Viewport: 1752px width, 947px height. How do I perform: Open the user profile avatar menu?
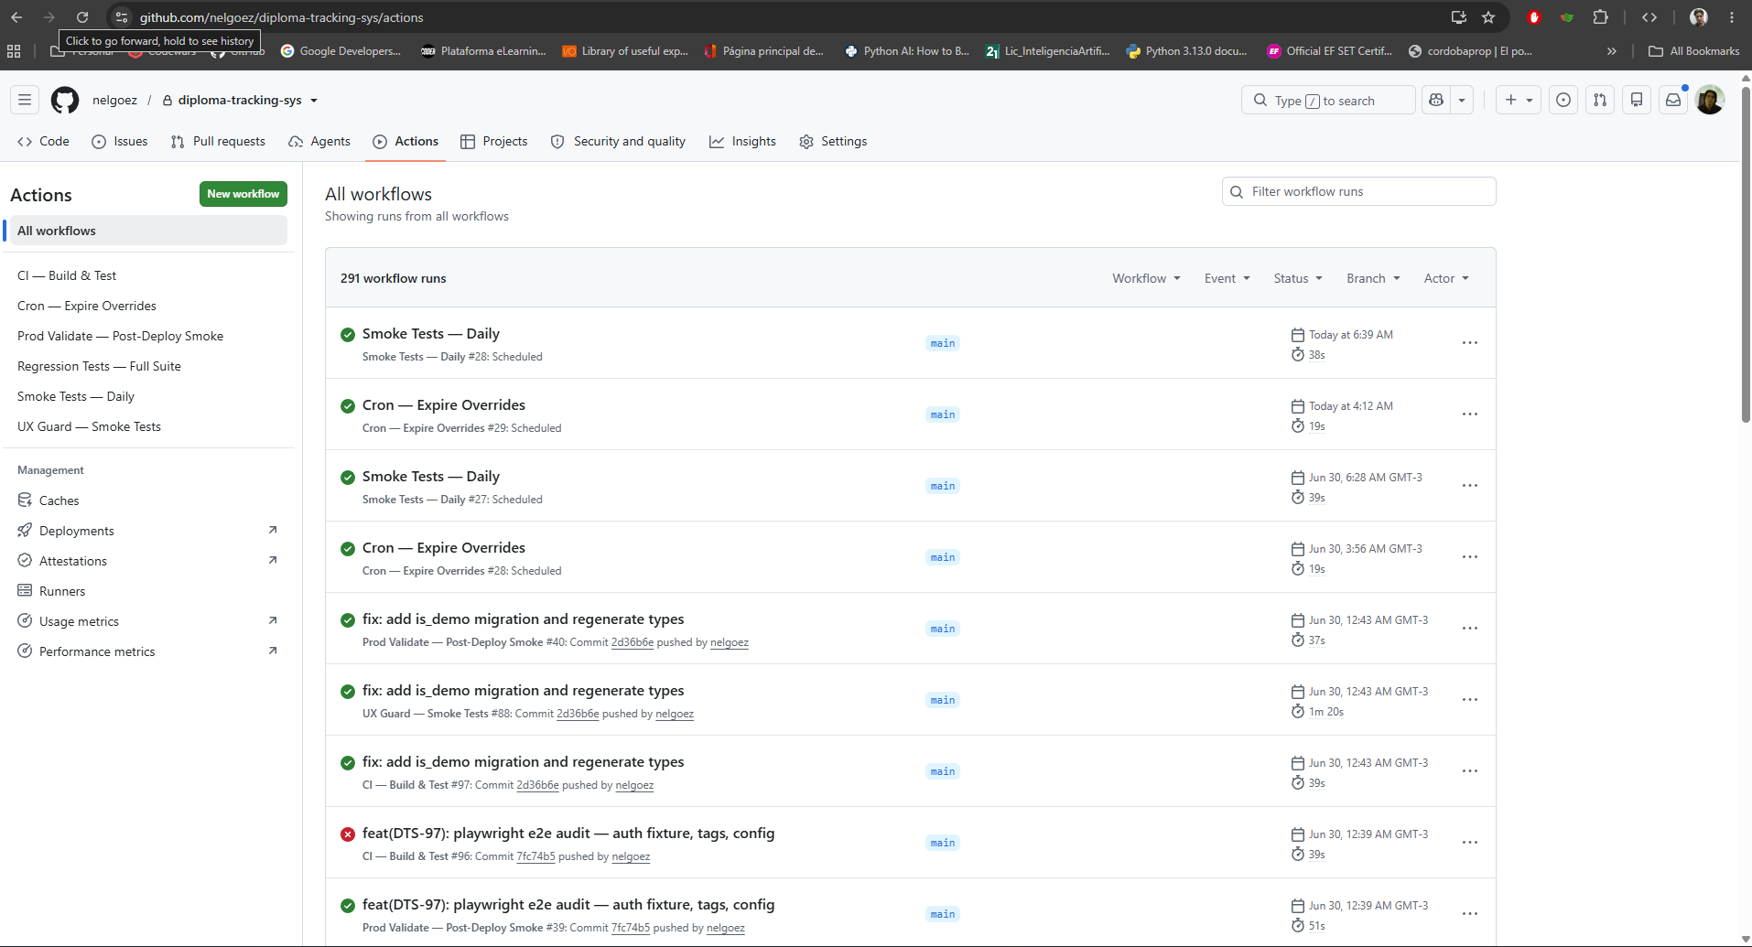pyautogui.click(x=1710, y=100)
